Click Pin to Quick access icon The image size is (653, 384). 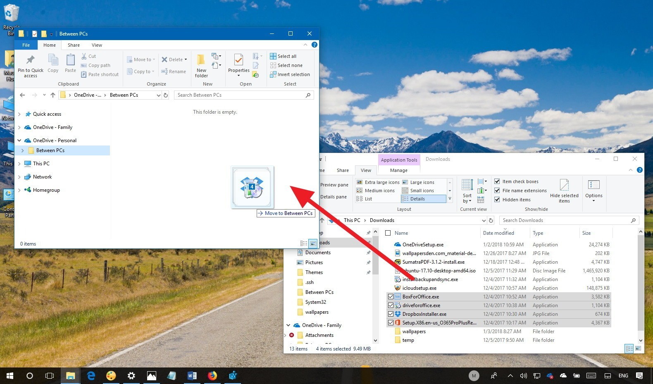(x=31, y=60)
